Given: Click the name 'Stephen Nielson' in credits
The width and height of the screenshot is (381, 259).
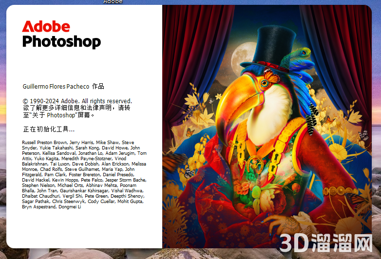Looking at the screenshot, I should pyautogui.click(x=38, y=185).
